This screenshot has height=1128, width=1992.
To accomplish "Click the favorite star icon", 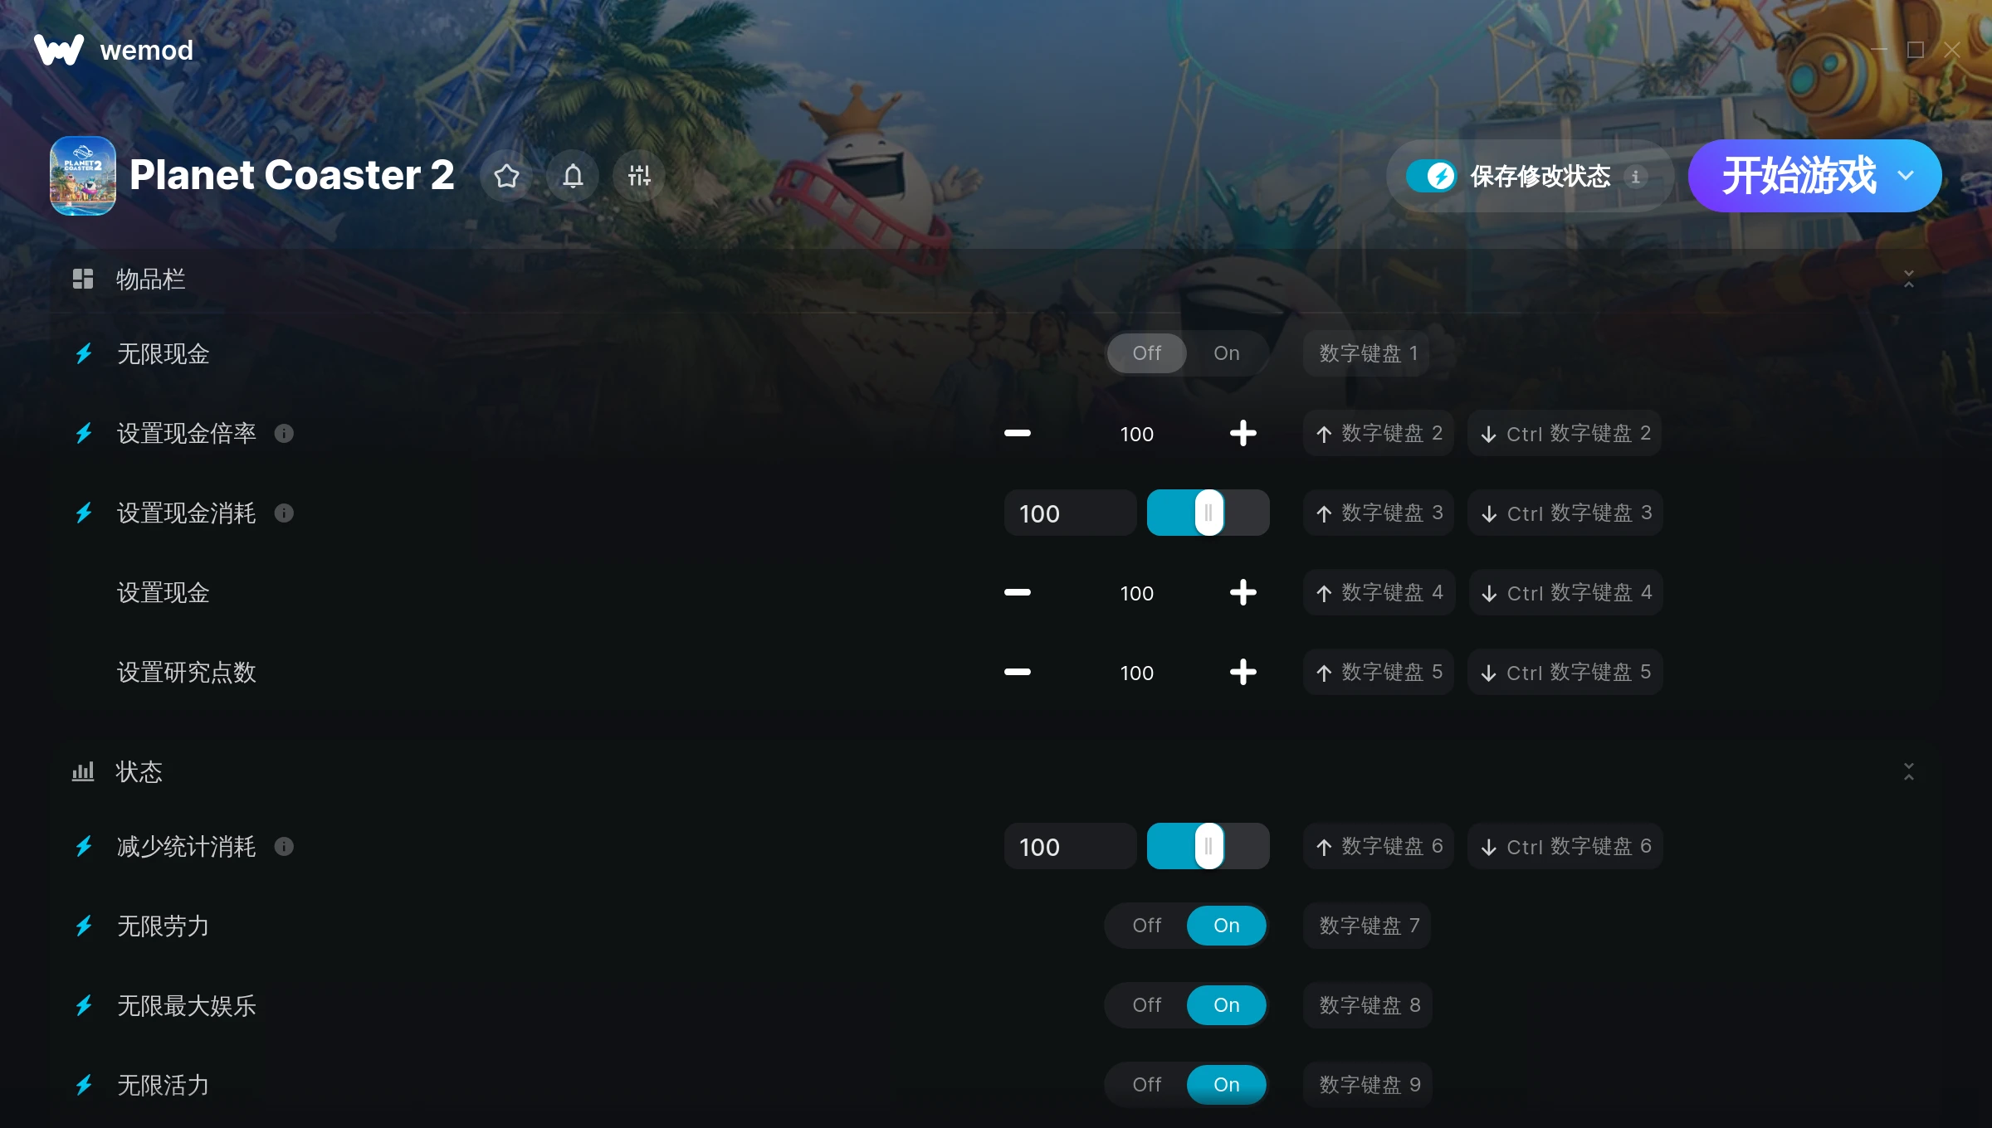I will (506, 176).
